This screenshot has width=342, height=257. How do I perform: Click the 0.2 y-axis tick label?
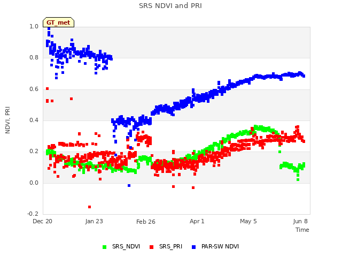pos(34,152)
